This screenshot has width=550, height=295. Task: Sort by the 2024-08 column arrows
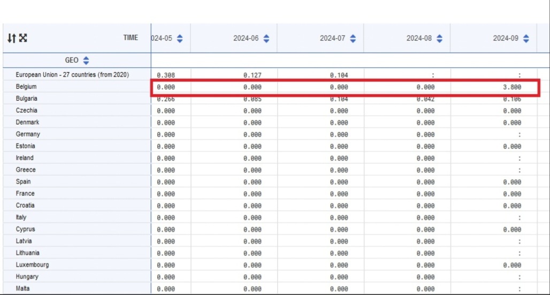coord(440,39)
